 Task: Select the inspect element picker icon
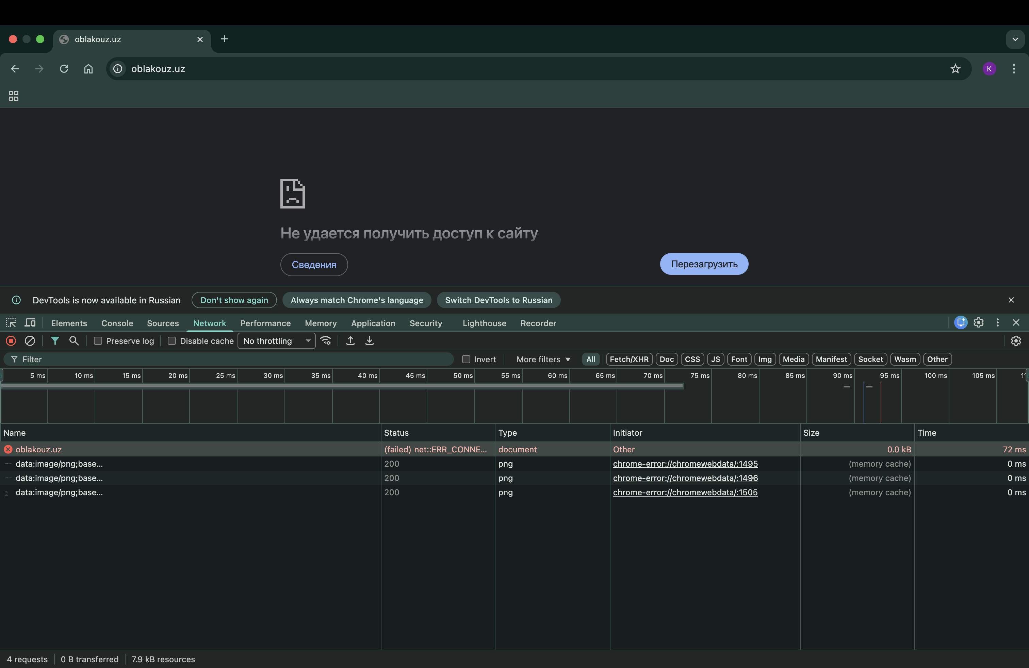click(x=11, y=323)
